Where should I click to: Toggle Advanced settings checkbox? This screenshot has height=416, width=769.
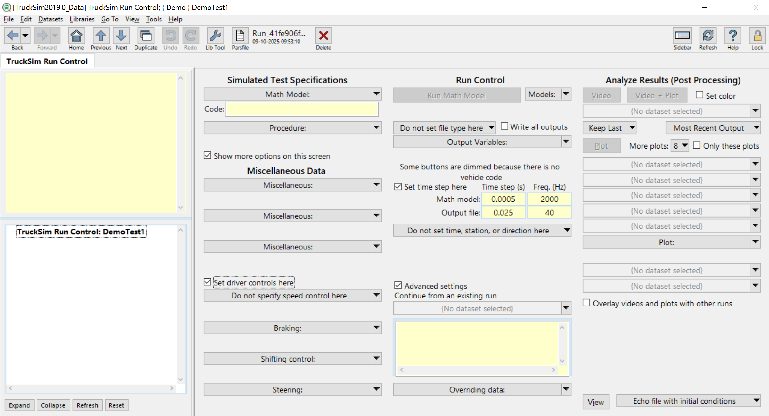(398, 285)
